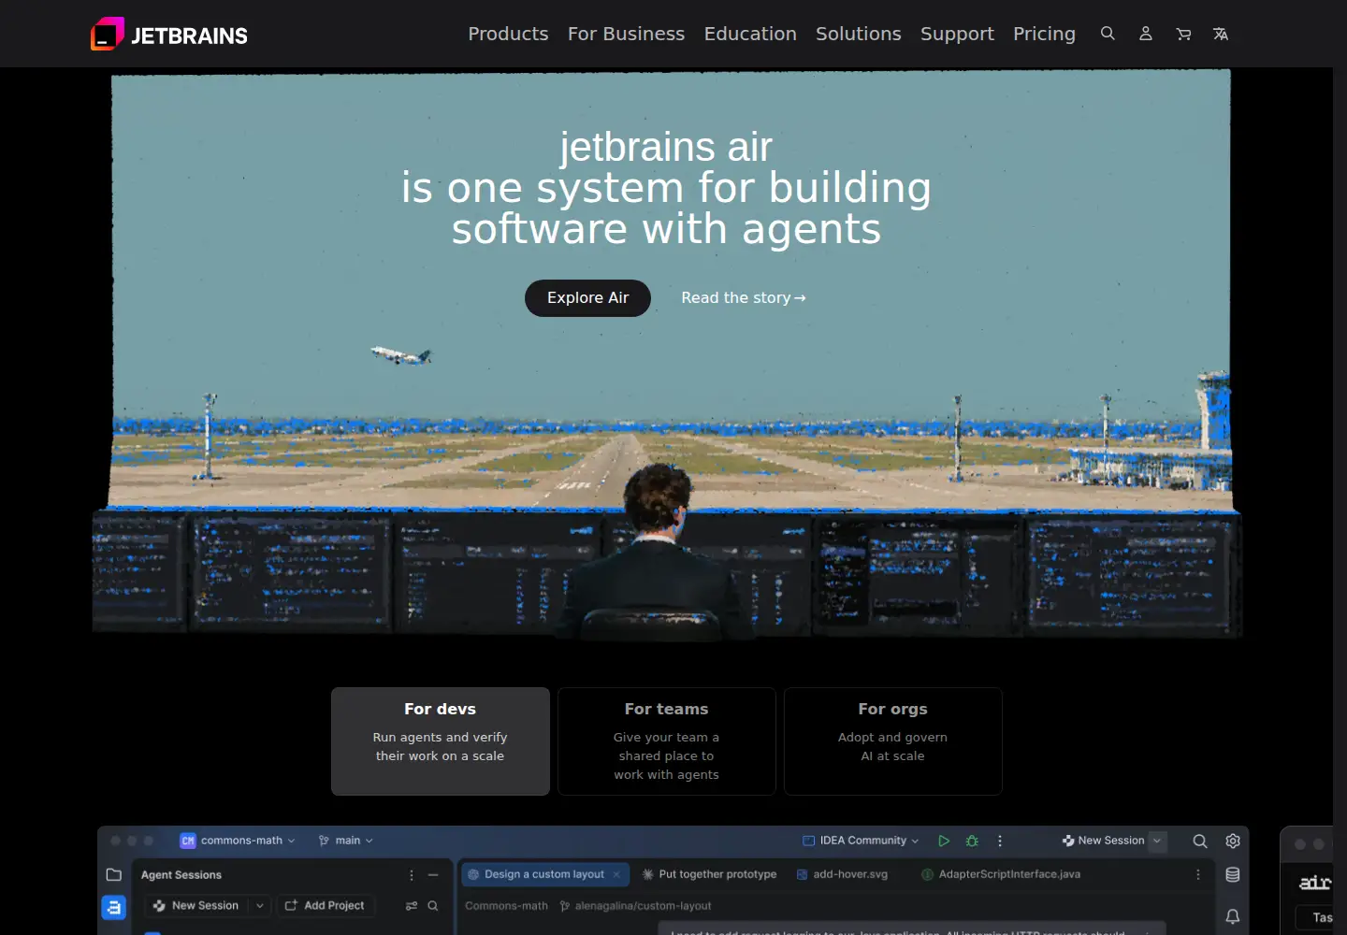Open the IDEA Community run configuration dropdown
1347x935 pixels.
861,841
